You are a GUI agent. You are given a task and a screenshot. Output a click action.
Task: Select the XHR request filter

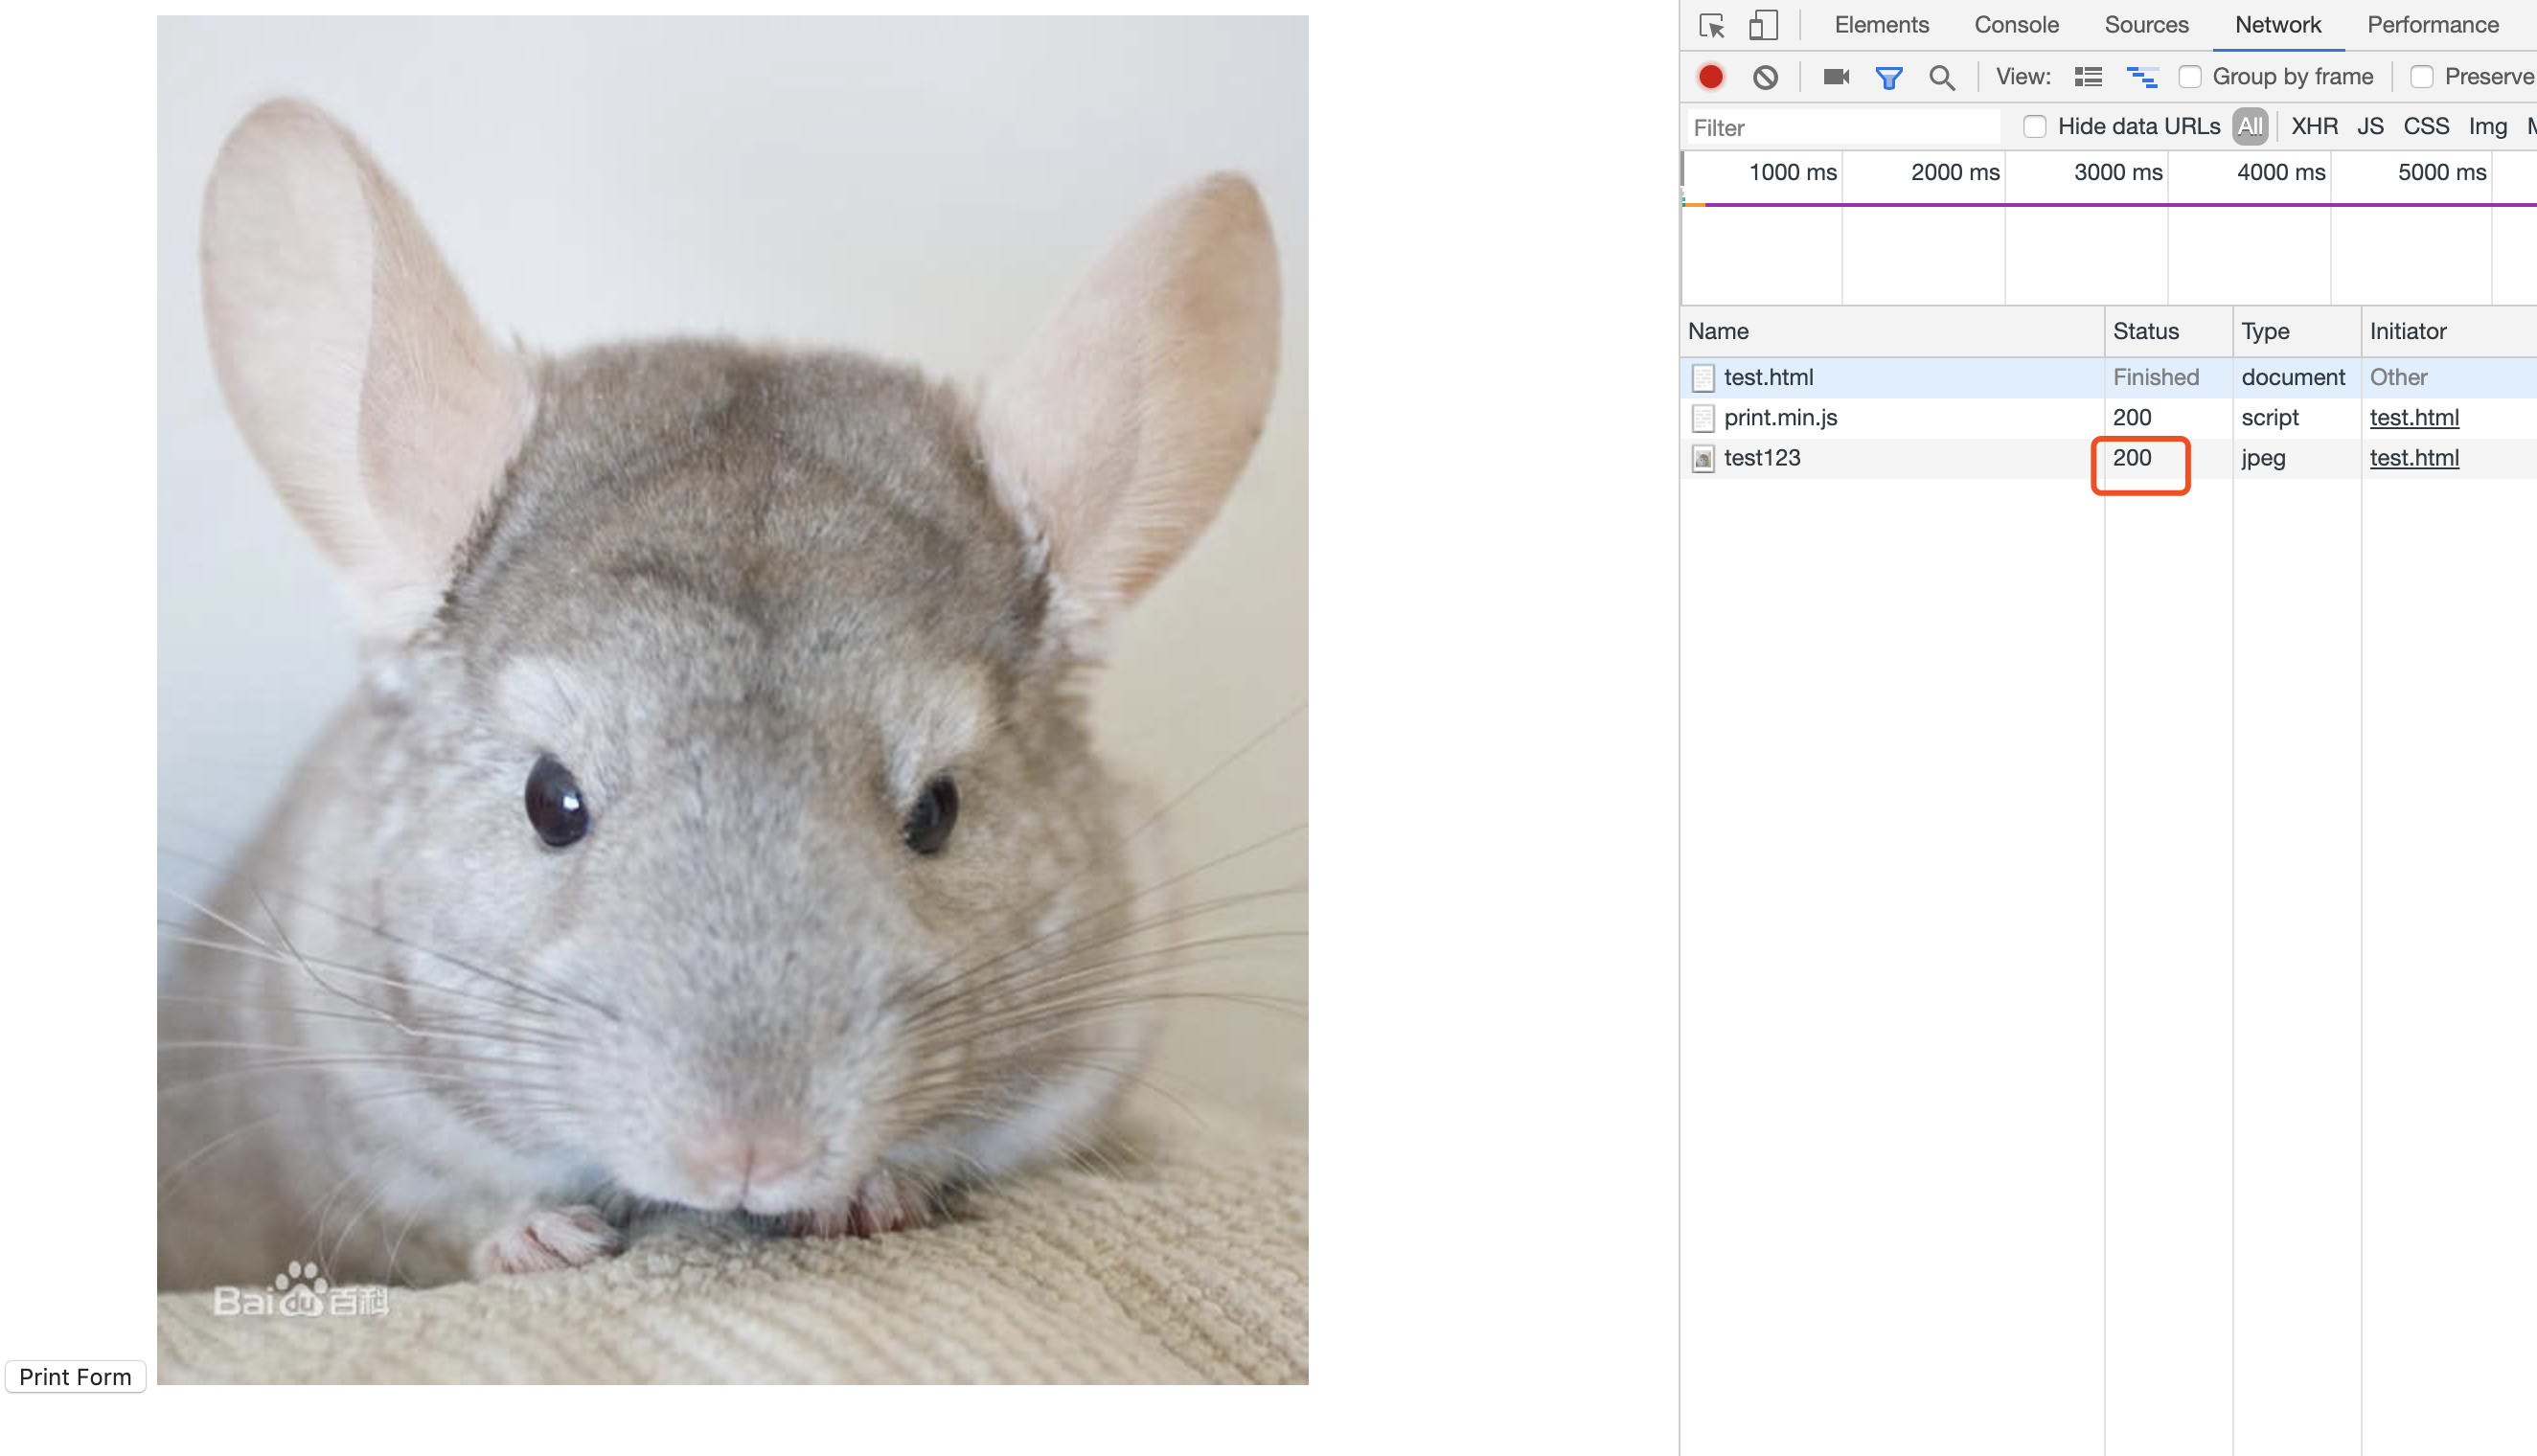click(2313, 127)
